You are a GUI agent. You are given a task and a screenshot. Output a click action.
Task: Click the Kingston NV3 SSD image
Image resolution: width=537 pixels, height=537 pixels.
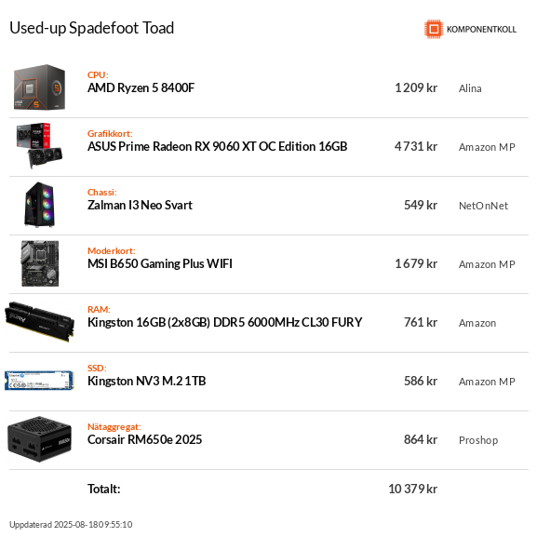point(39,381)
